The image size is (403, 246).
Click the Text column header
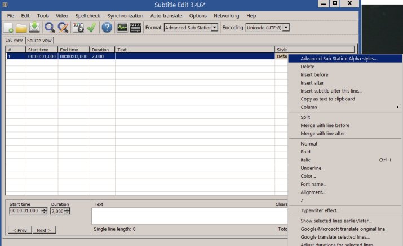[x=195, y=50]
